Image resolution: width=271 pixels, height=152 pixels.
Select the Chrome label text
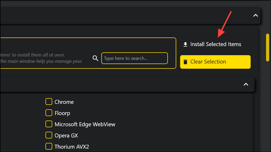(64, 102)
